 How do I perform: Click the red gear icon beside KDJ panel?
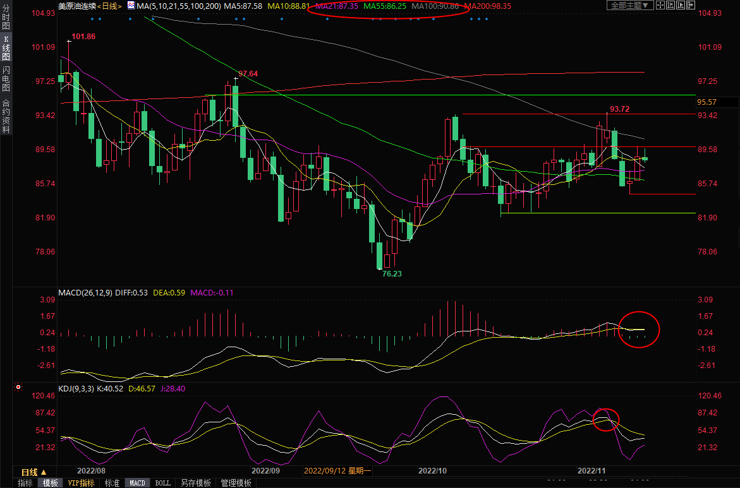18,387
